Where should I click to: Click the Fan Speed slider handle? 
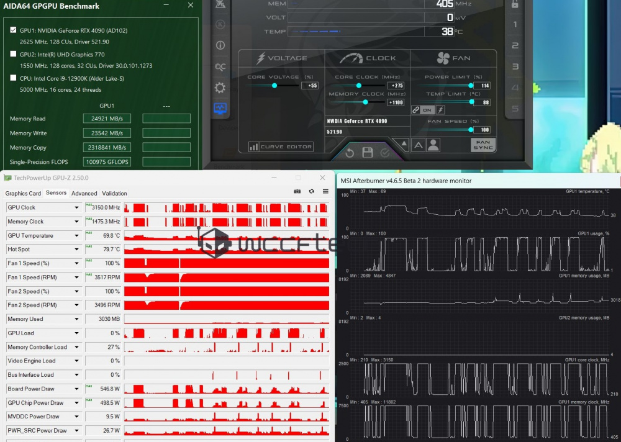tap(471, 130)
